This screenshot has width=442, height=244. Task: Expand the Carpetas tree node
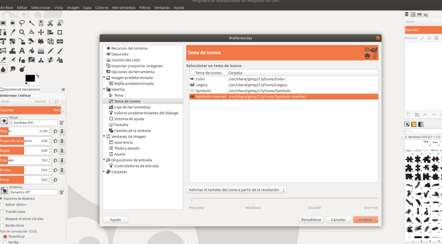pyautogui.click(x=104, y=172)
